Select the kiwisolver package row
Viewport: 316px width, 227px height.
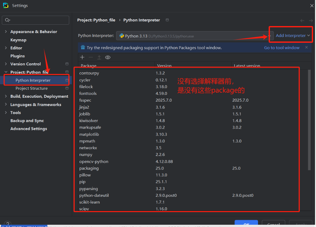point(193,121)
